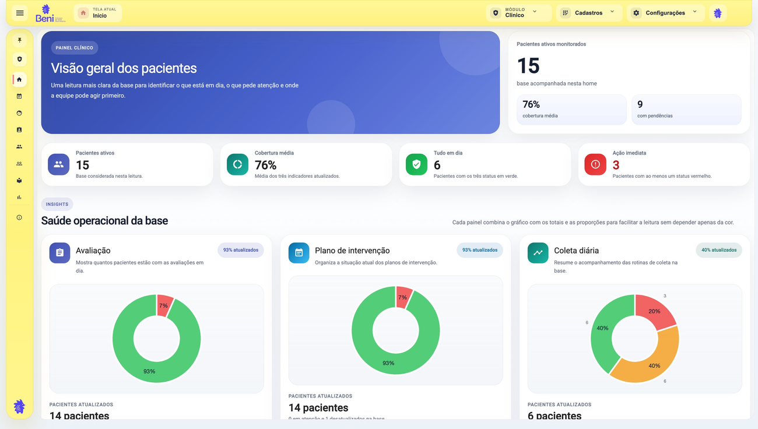Open the bar chart icon in the sidebar
Image resolution: width=758 pixels, height=429 pixels.
pyautogui.click(x=19, y=198)
